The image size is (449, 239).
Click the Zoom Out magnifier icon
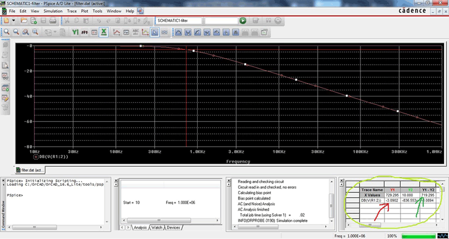[x=16, y=32]
